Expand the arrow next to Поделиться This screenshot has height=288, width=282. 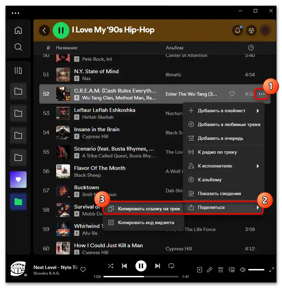point(258,208)
